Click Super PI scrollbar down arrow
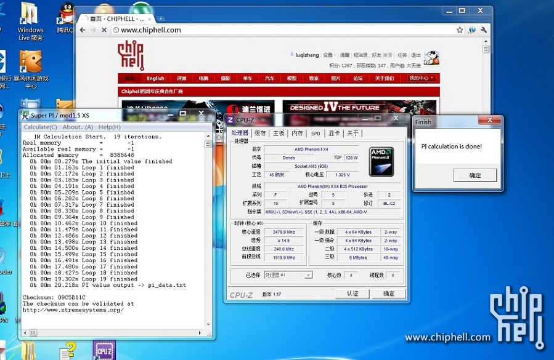The height and width of the screenshot is (360, 554). [x=208, y=324]
